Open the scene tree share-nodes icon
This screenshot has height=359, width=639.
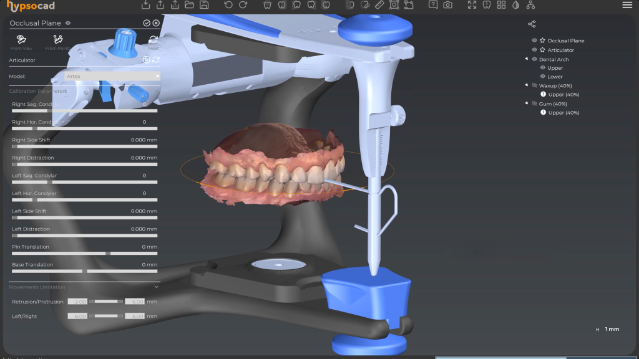pos(532,24)
